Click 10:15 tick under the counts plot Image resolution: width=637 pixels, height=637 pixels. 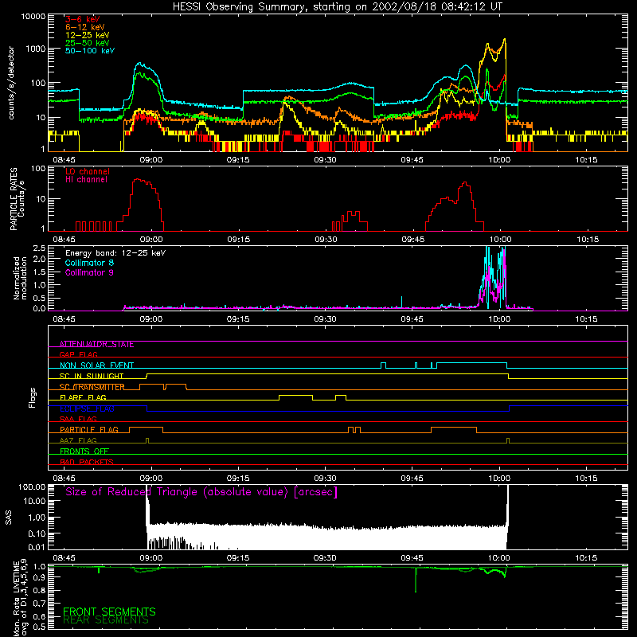point(586,160)
